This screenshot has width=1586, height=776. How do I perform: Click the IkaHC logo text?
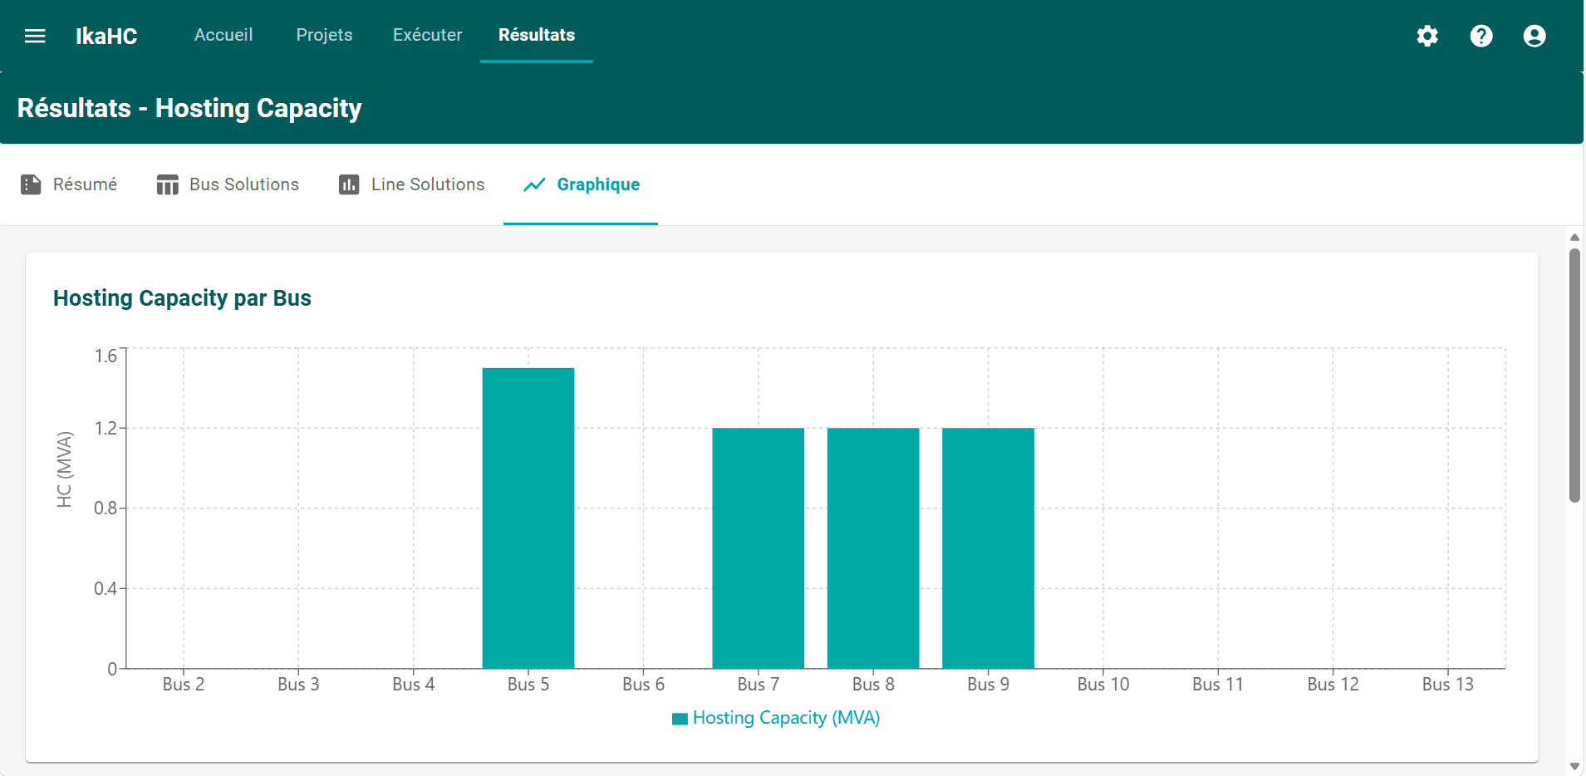106,36
